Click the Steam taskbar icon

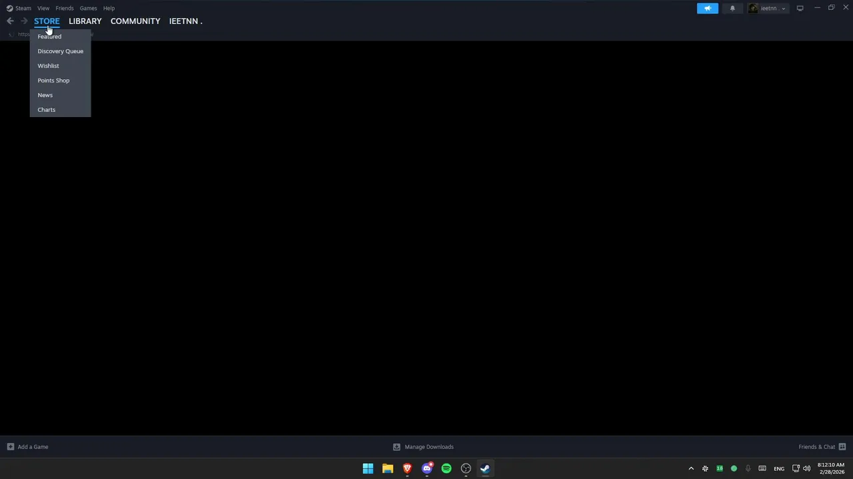[485, 468]
